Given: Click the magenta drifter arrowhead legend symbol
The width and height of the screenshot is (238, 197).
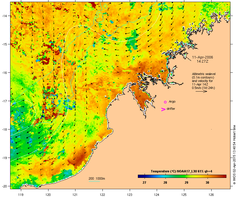Looking at the screenshot, I should [x=163, y=110].
